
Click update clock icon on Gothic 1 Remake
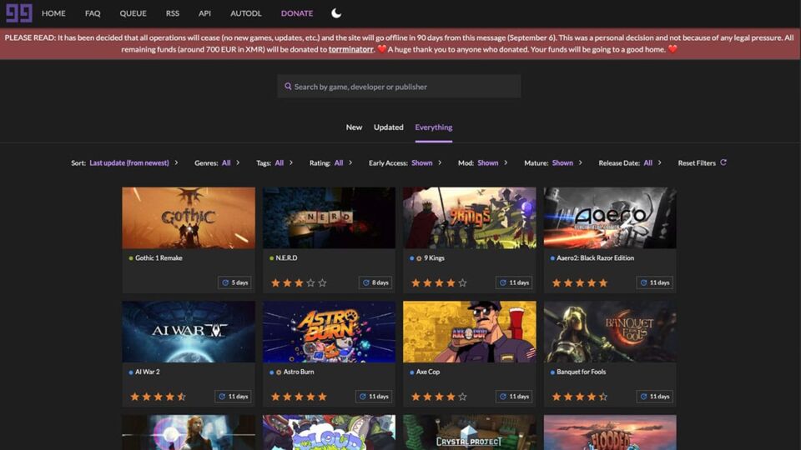pos(225,282)
